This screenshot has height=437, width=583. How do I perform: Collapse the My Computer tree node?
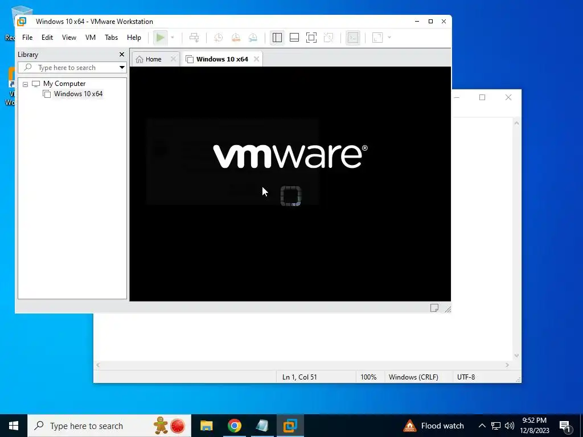tap(25, 84)
